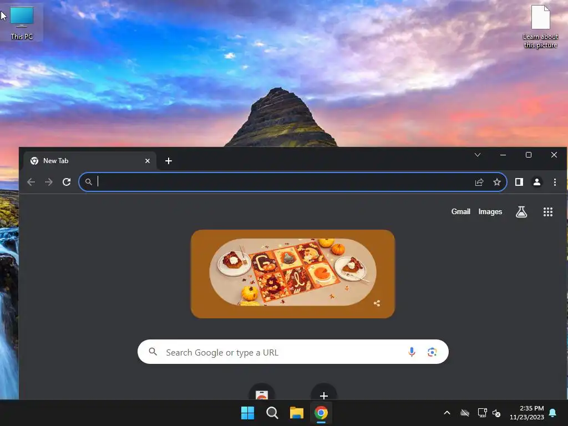This screenshot has height=426, width=568.
Task: Click the Chrome back arrow button
Action: coord(31,182)
